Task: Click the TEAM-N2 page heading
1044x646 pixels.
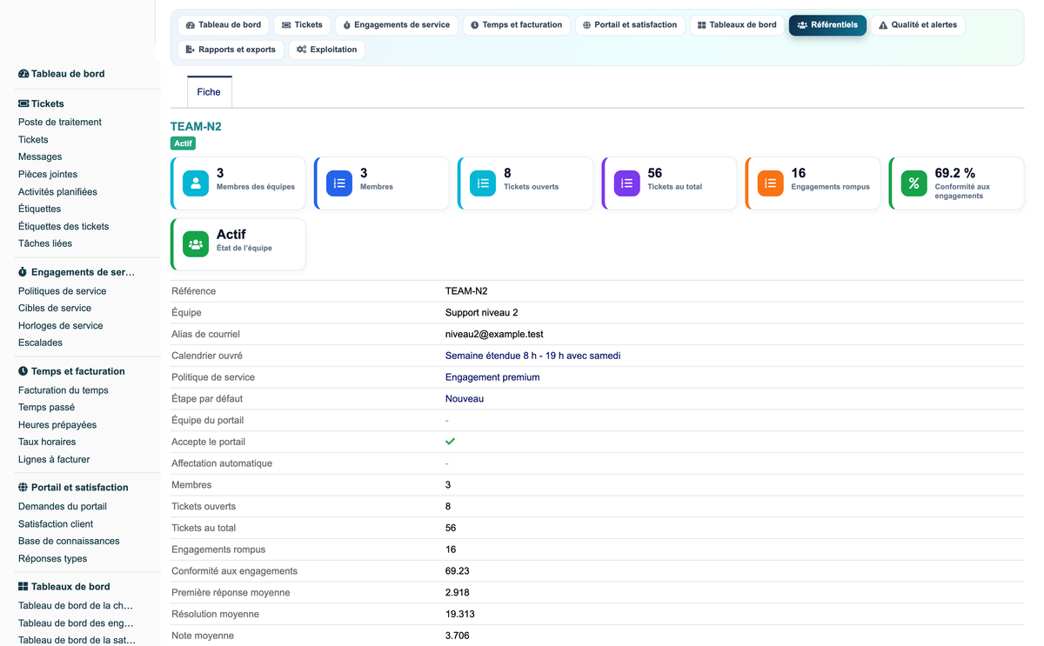Action: [x=196, y=127]
